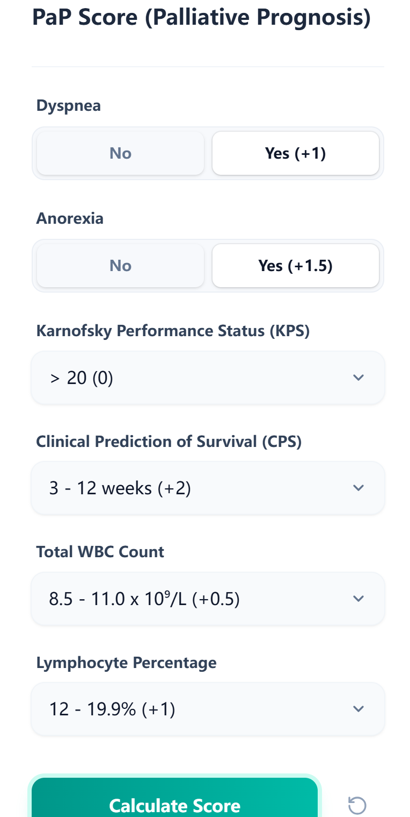Click the Dyspnea section heading
Image resolution: width=410 pixels, height=817 pixels.
(68, 105)
